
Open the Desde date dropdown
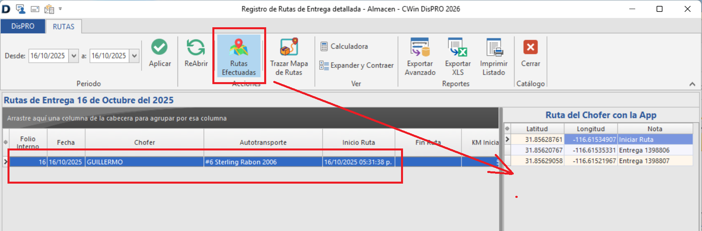[x=74, y=56]
